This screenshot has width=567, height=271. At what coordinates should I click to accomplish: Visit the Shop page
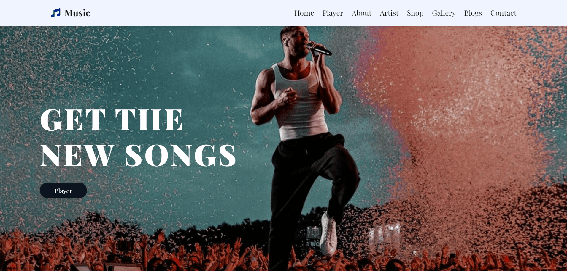click(x=415, y=13)
